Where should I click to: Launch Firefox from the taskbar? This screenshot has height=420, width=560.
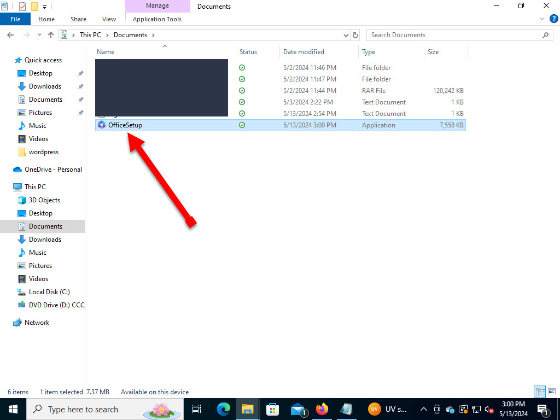(x=322, y=409)
